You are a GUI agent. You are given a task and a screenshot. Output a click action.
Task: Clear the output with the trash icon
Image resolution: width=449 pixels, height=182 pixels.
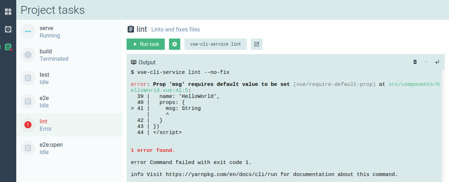click(415, 62)
